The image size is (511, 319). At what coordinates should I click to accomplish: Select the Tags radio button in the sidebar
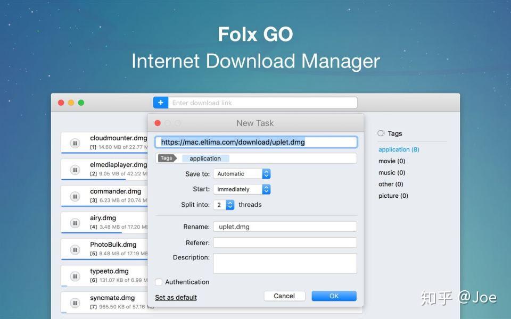(x=380, y=133)
